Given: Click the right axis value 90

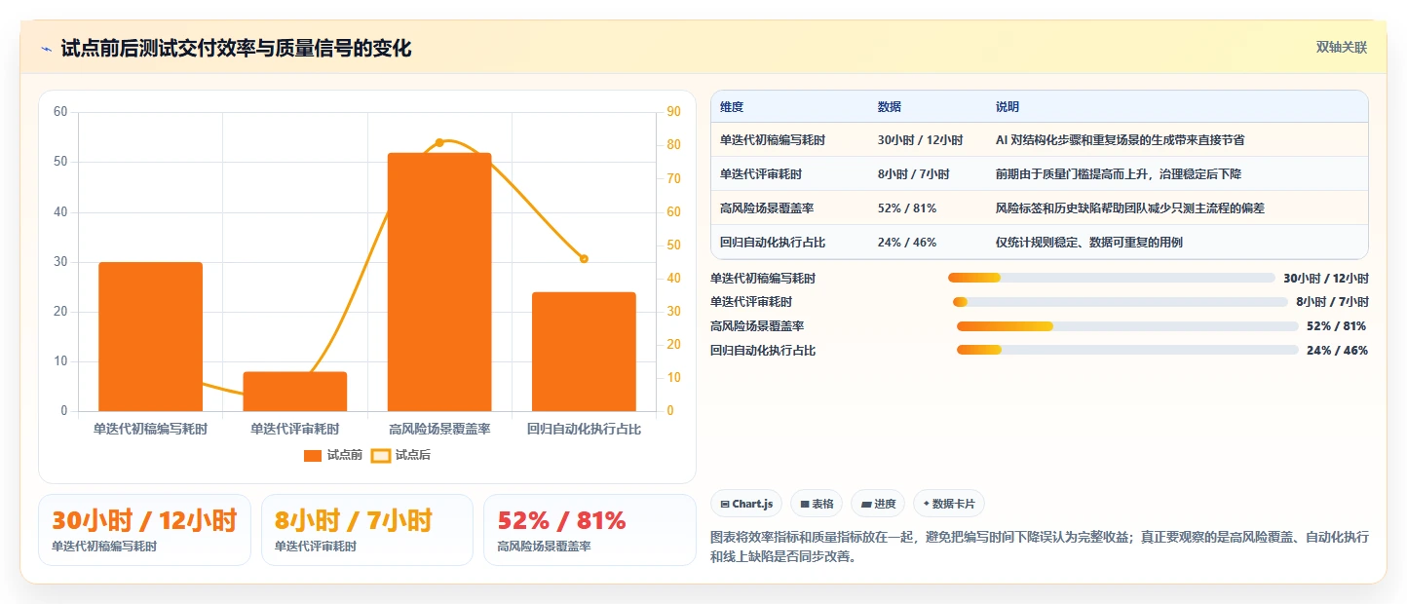Looking at the screenshot, I should (673, 112).
